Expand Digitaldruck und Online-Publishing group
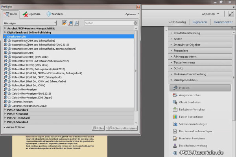The height and width of the screenshot is (157, 236). (5, 32)
